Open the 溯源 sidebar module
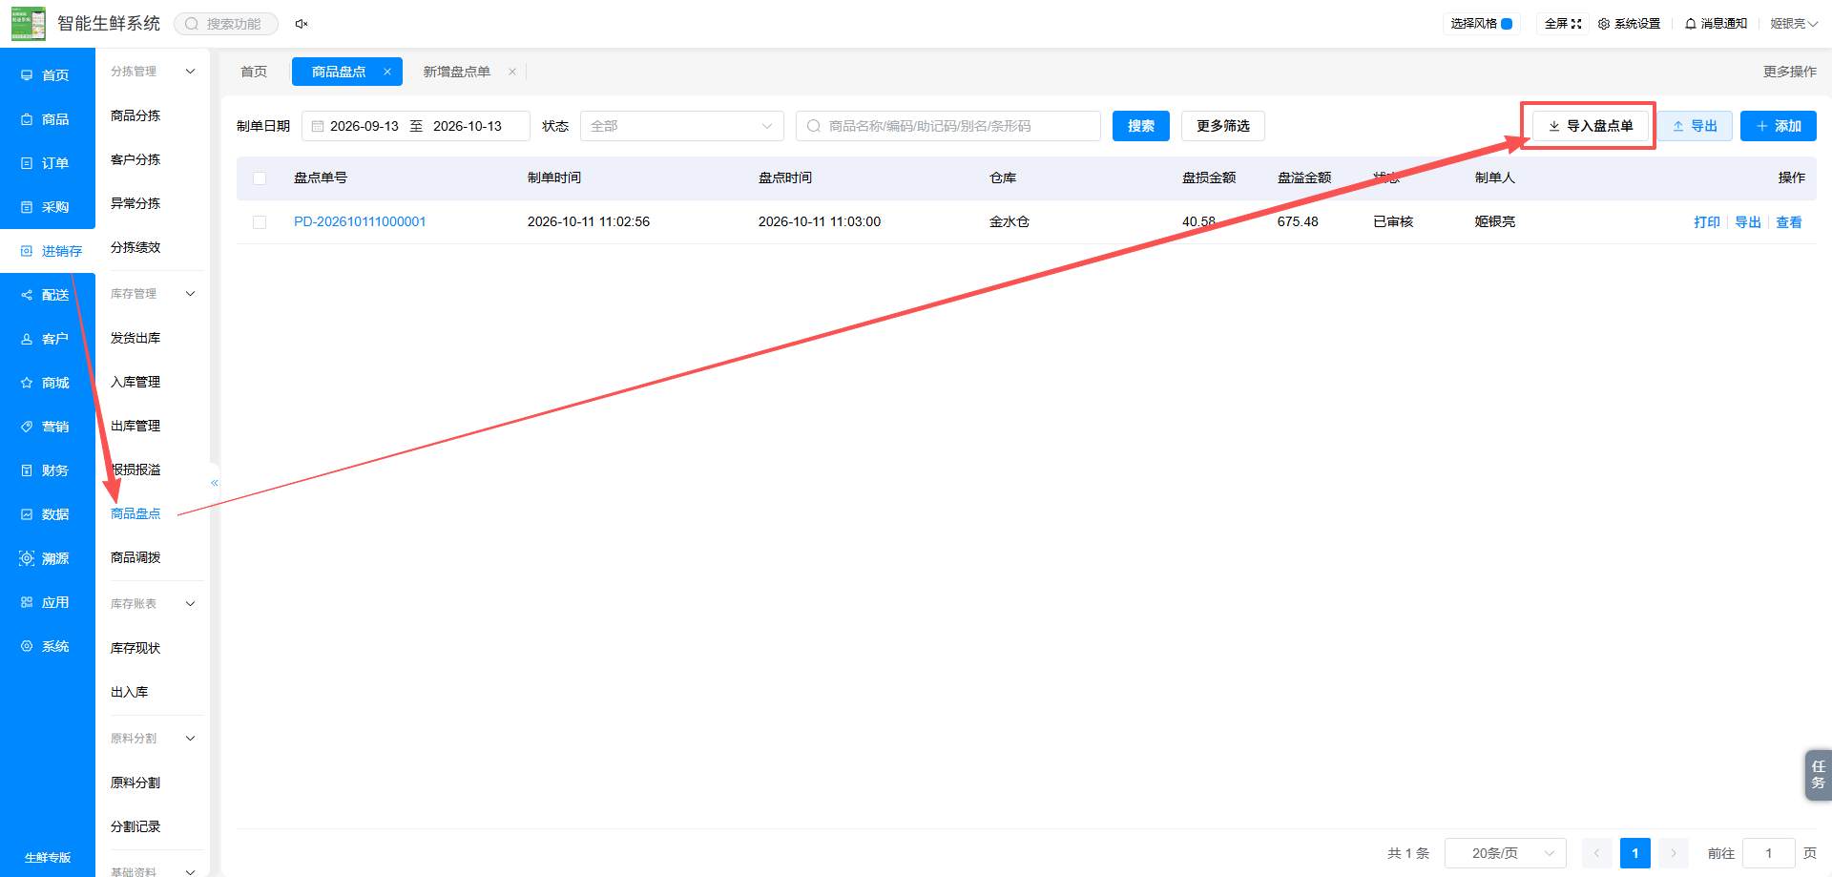Viewport: 1832px width, 877px height. coord(47,558)
